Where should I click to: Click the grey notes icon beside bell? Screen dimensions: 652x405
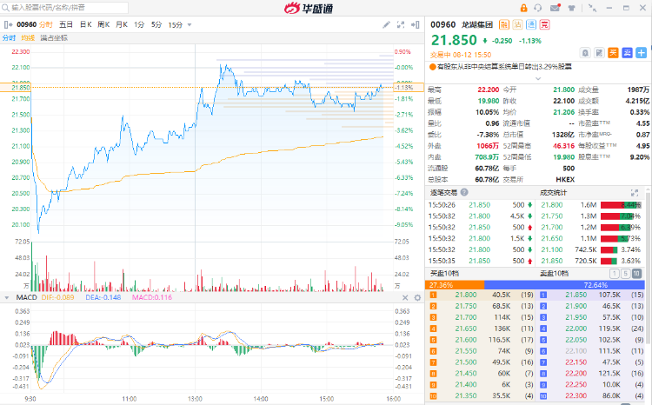click(599, 53)
